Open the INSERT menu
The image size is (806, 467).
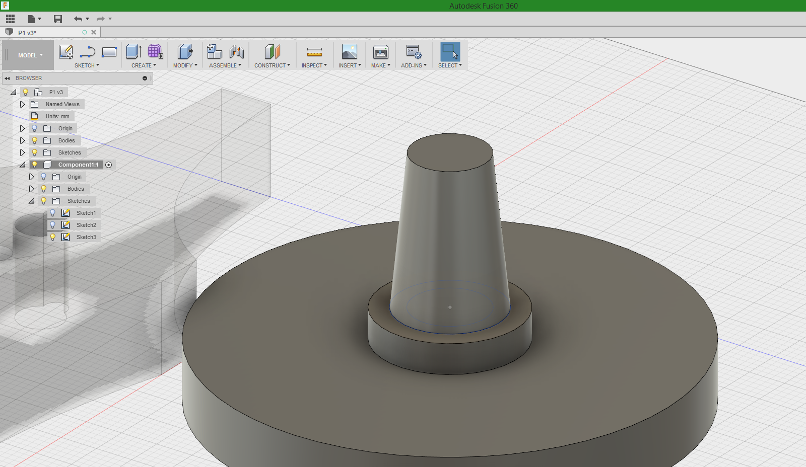pos(350,65)
